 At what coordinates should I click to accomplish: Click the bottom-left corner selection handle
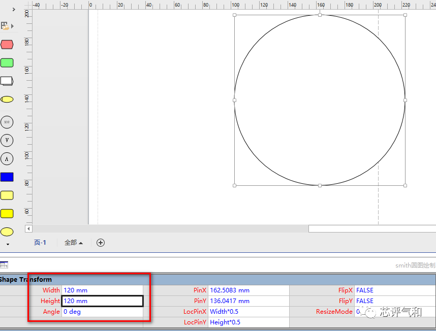point(234,185)
